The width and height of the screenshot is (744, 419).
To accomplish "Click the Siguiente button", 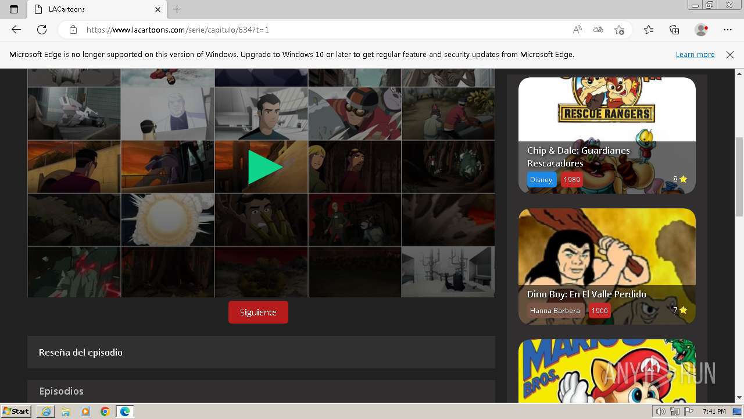I will coord(258,312).
